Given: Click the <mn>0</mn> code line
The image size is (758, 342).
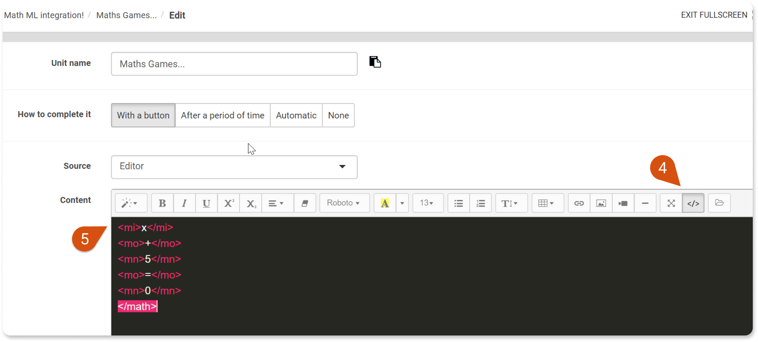Looking at the screenshot, I should tap(149, 291).
